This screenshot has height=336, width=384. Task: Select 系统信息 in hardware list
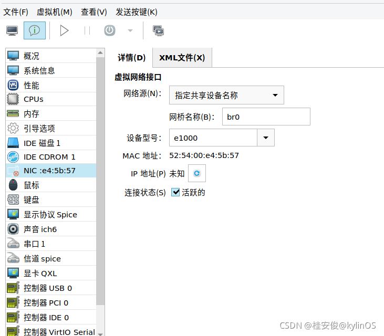tap(51, 70)
